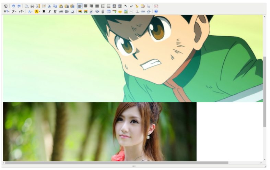The height and width of the screenshot is (170, 270).
Task: Toggle align left
Action: coord(80,6)
